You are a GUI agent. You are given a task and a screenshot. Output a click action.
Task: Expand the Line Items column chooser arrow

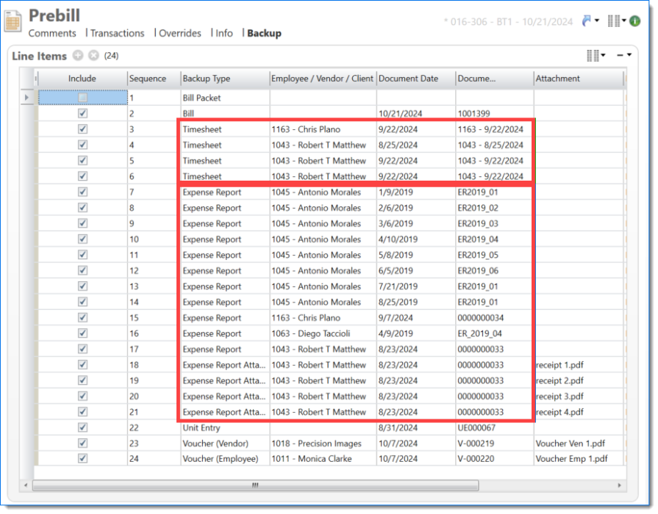604,56
